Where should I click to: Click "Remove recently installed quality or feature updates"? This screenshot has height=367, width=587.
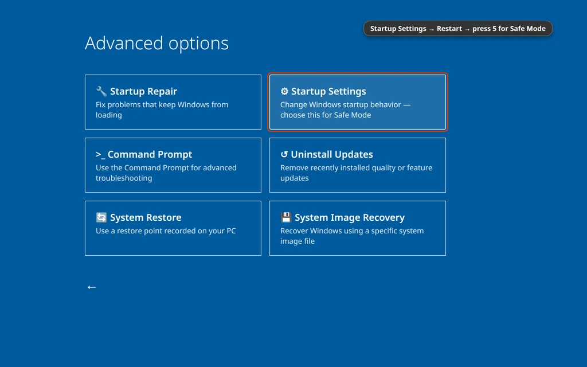[356, 173]
